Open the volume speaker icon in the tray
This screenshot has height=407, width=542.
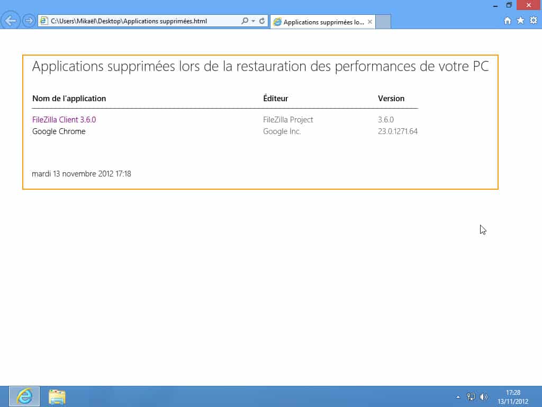point(484,396)
